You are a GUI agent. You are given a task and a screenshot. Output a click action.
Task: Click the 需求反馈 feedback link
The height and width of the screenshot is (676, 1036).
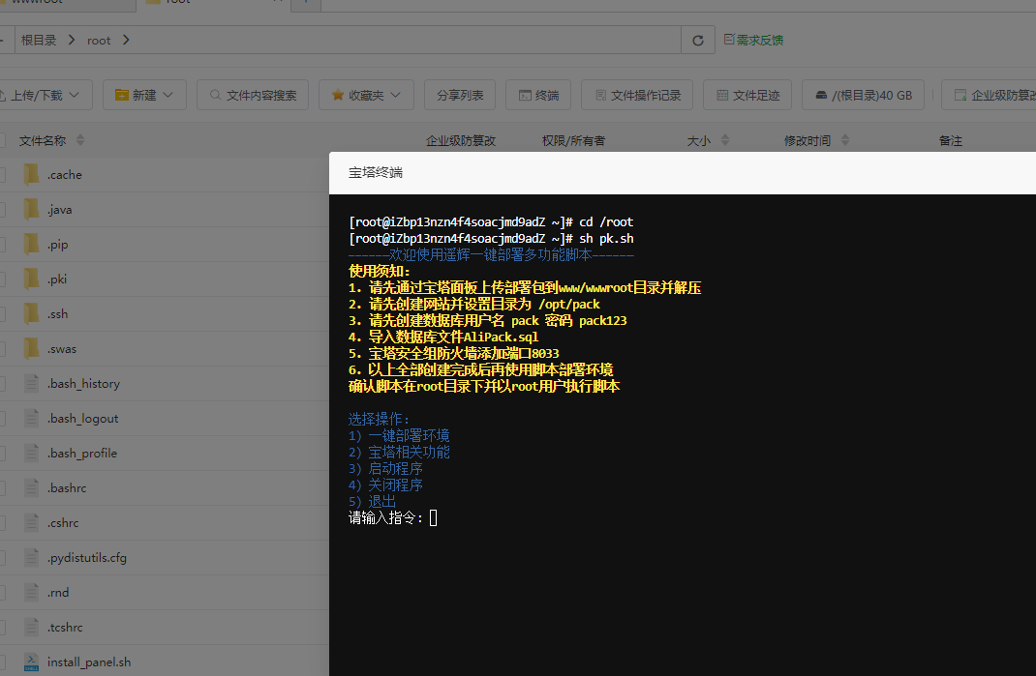pos(753,41)
